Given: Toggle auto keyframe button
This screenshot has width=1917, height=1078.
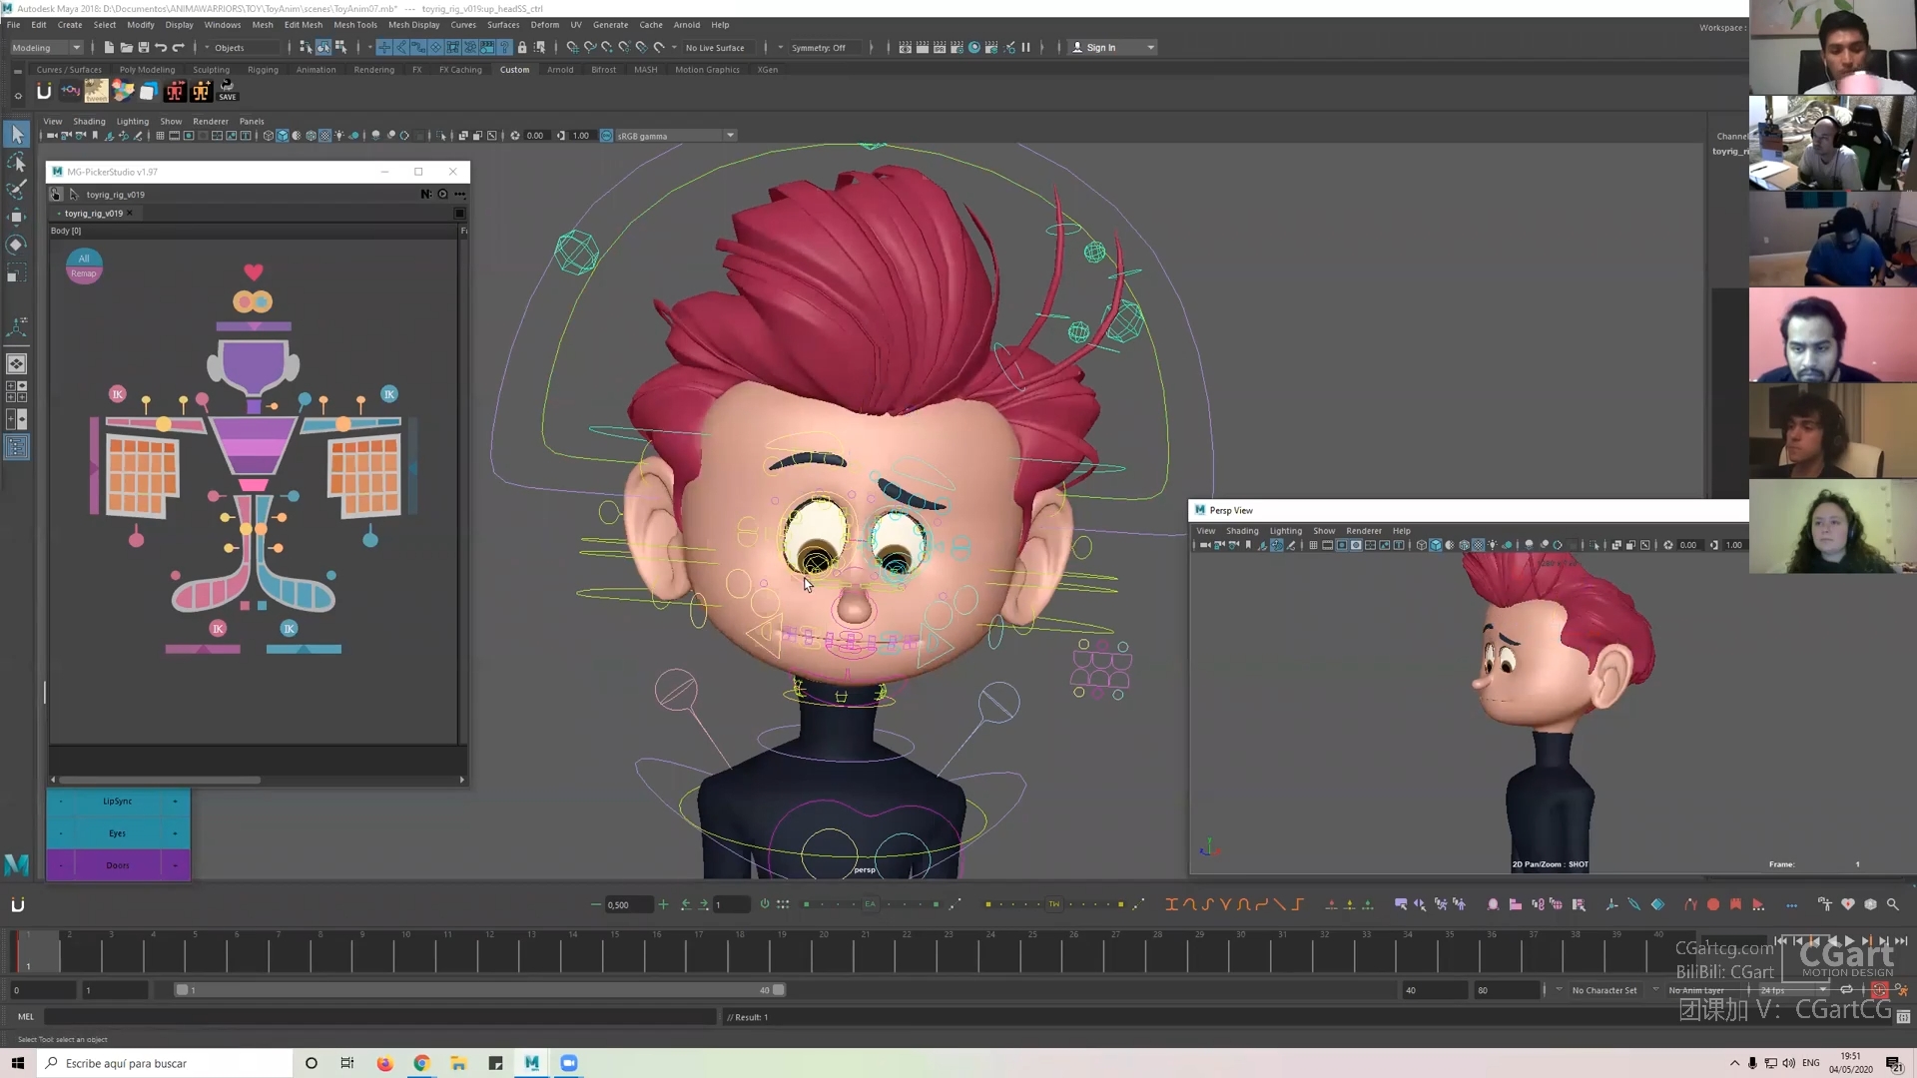Looking at the screenshot, I should (x=1879, y=990).
